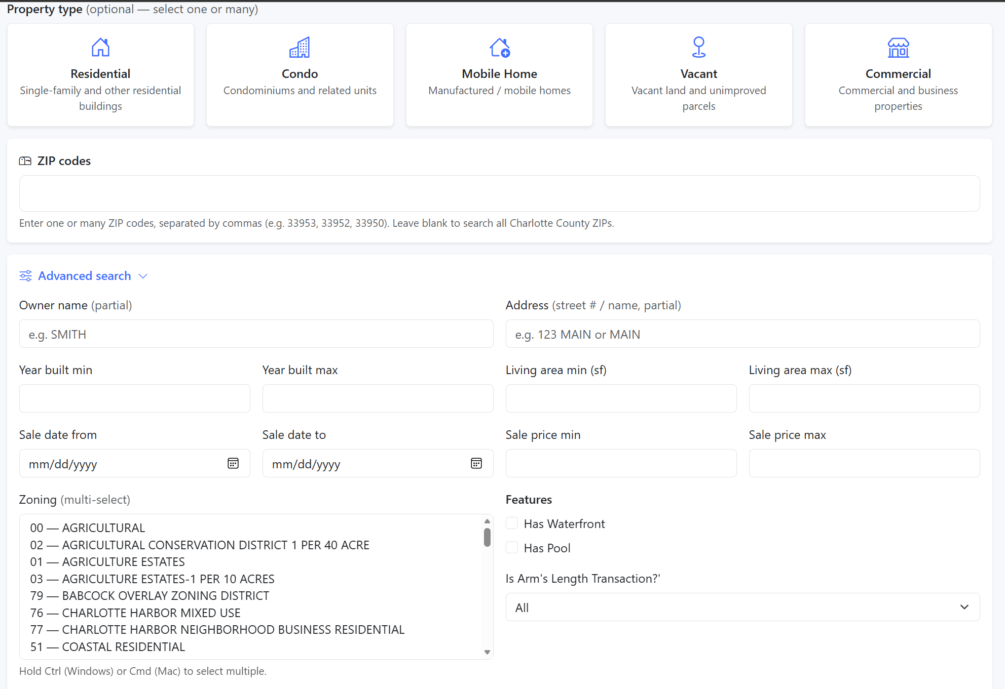Click the Sale price min field
Viewport: 1005px width, 689px height.
coord(621,463)
